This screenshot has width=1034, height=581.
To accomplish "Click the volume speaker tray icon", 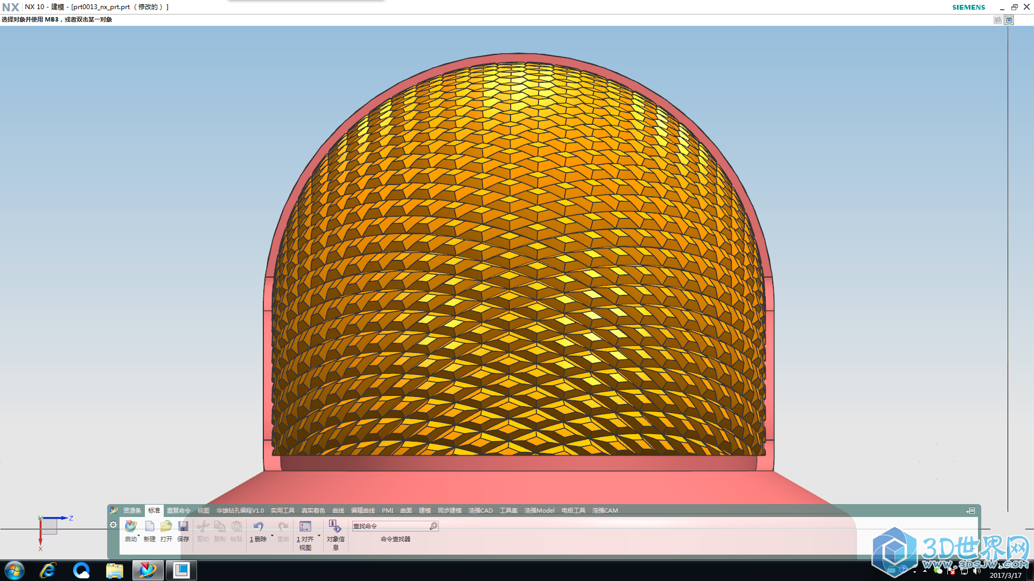I will click(x=976, y=571).
